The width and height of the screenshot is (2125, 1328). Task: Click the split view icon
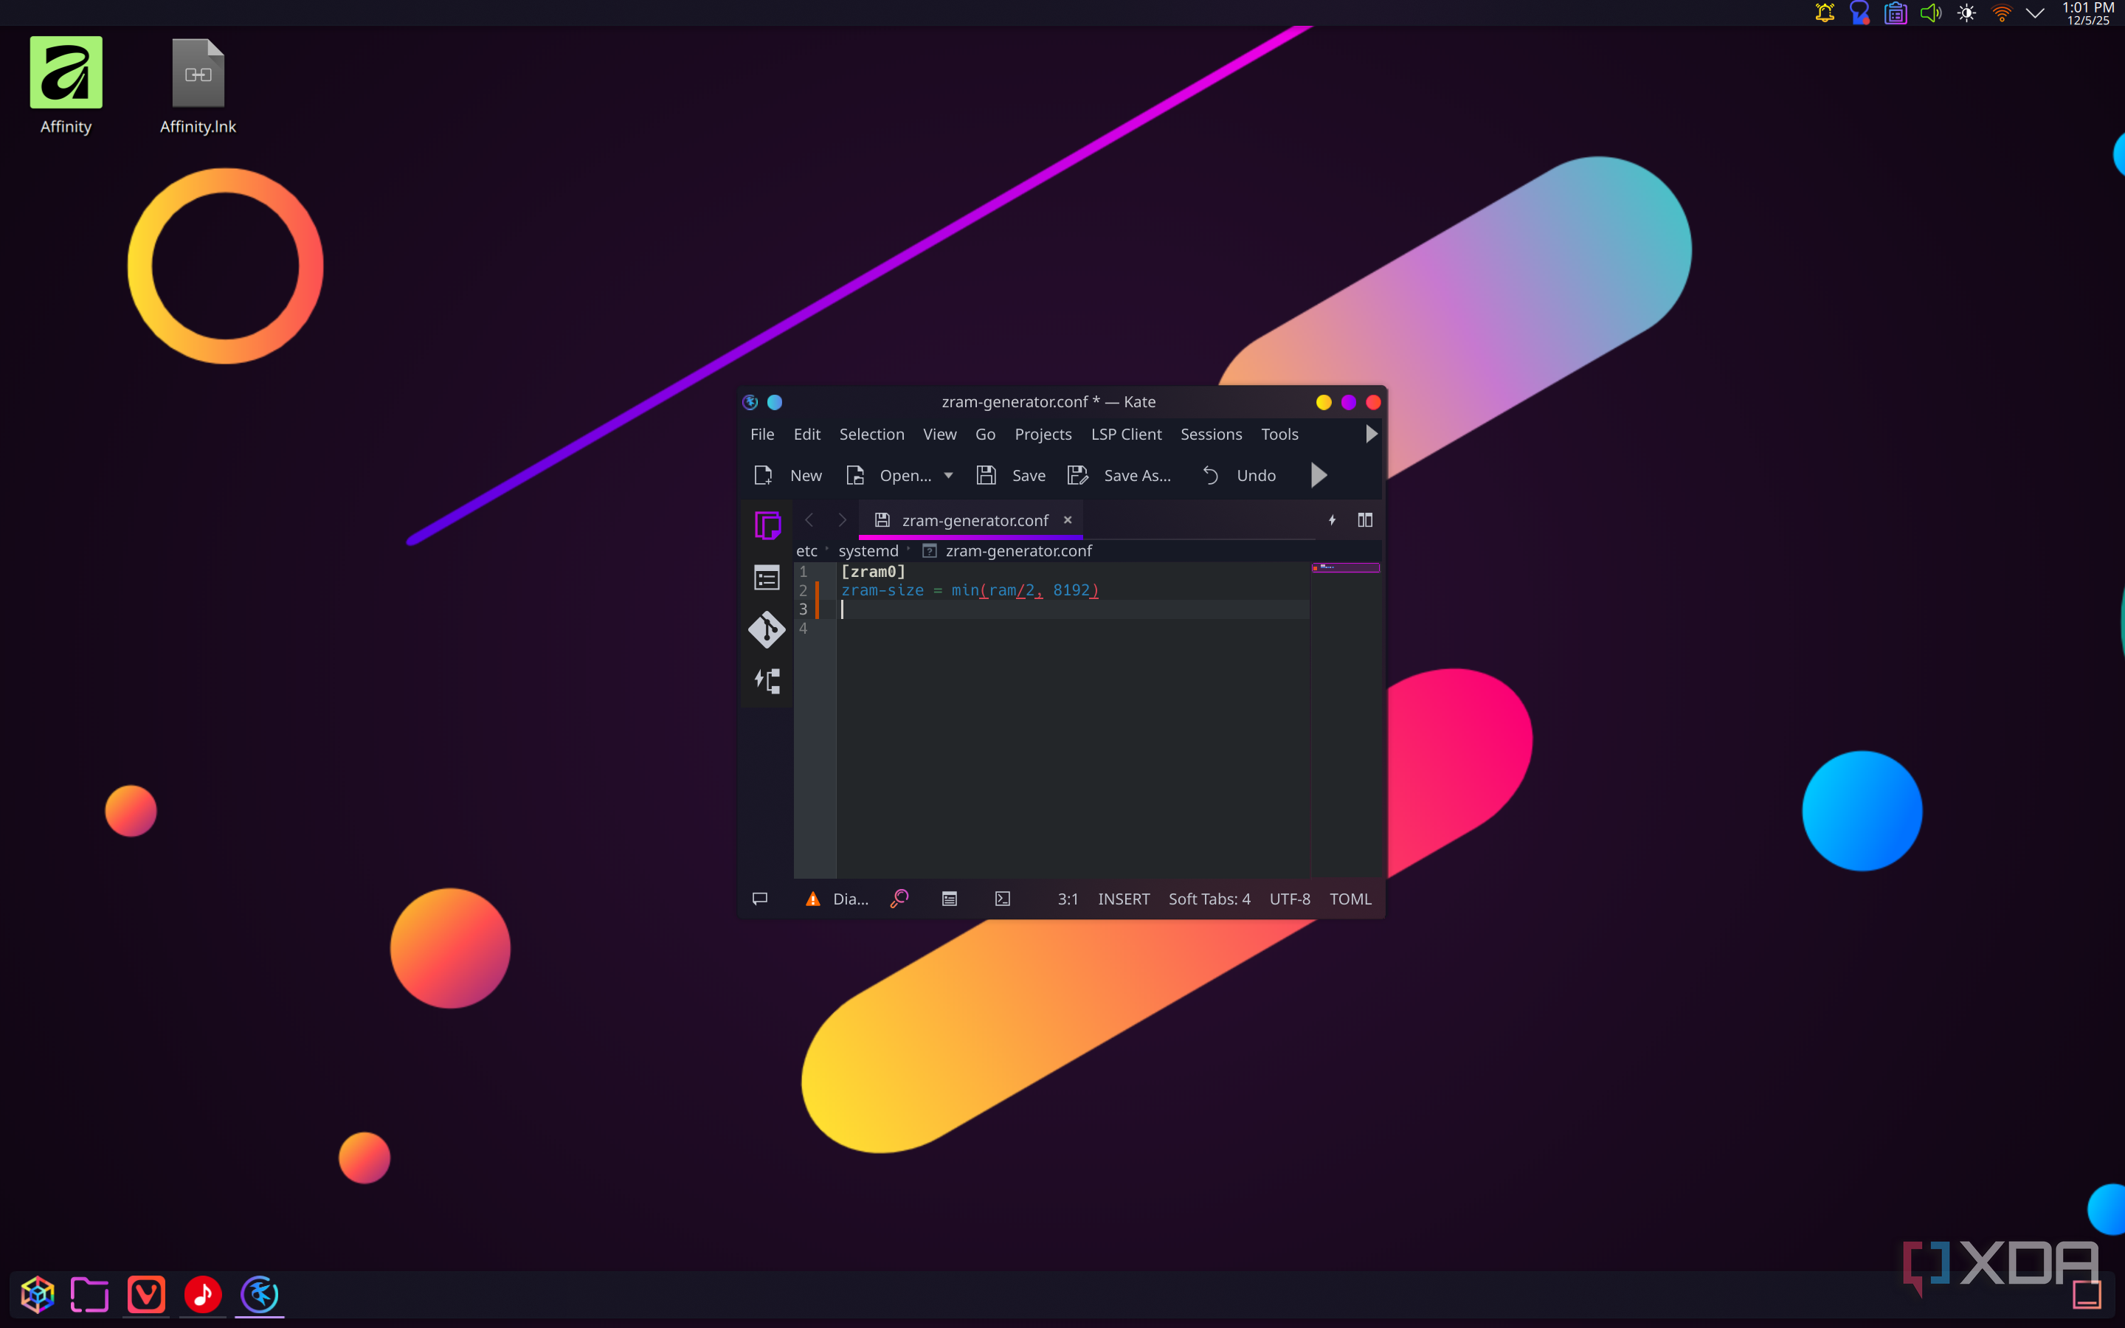[1364, 520]
